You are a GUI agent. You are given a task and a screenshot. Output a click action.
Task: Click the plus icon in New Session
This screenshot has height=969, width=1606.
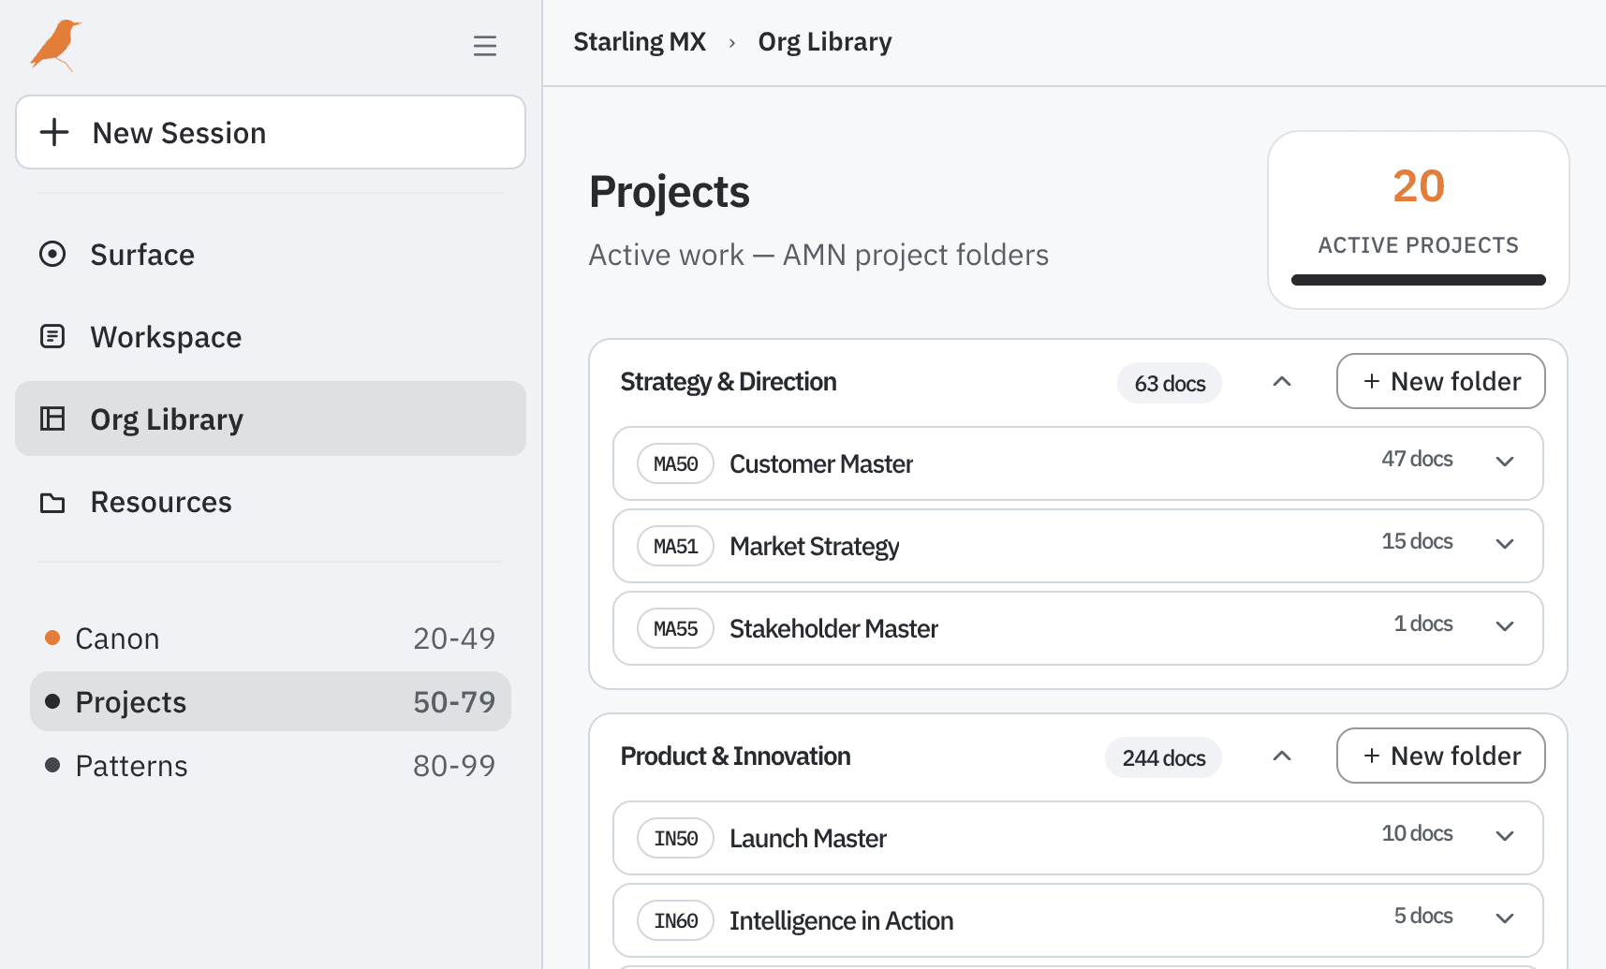point(54,132)
